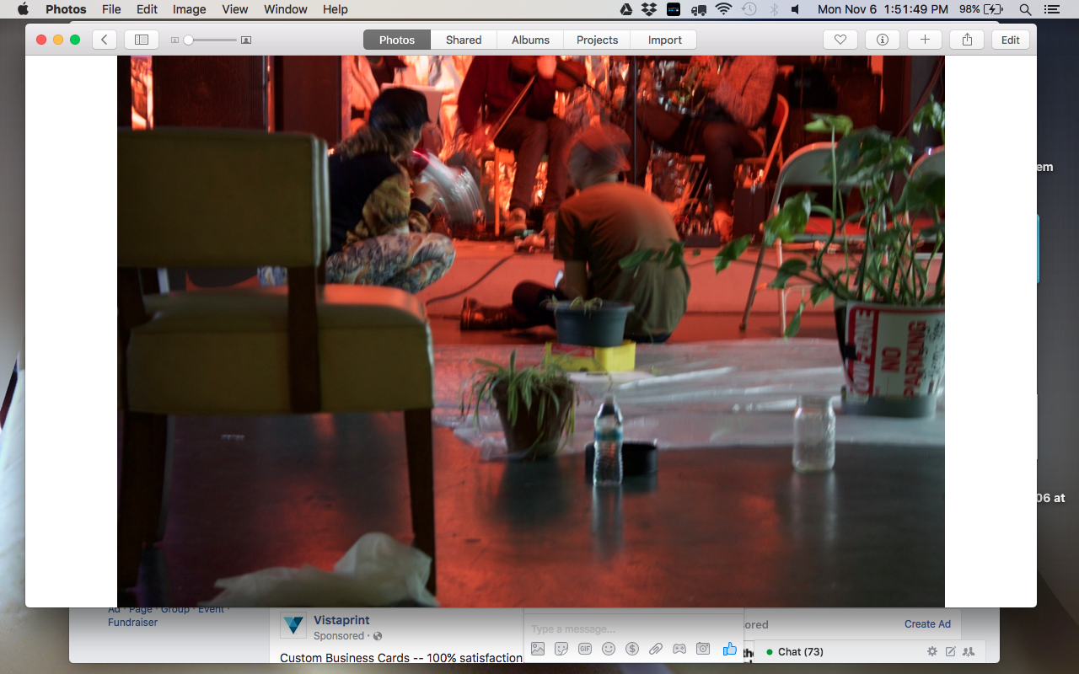Click the Create Ad link
This screenshot has height=674, width=1079.
927,624
